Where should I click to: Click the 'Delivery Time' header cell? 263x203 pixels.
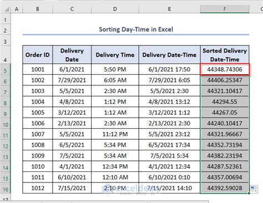tap(115, 55)
